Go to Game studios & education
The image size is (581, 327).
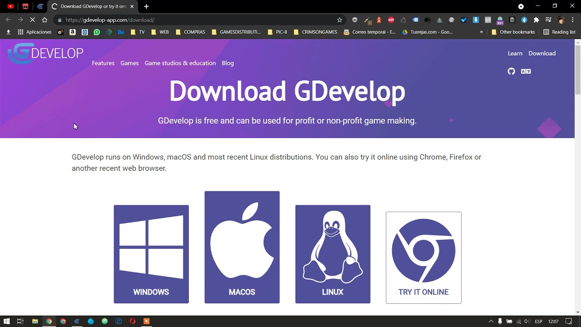(x=180, y=63)
